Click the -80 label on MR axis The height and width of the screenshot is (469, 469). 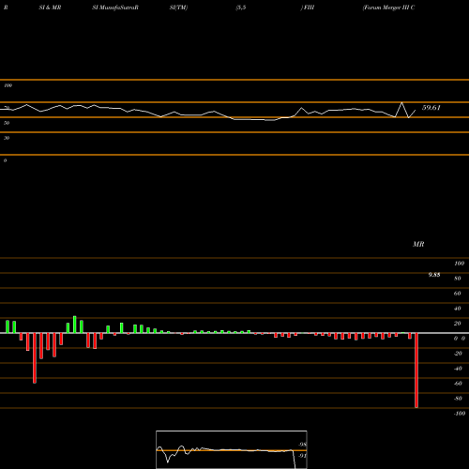pyautogui.click(x=458, y=399)
